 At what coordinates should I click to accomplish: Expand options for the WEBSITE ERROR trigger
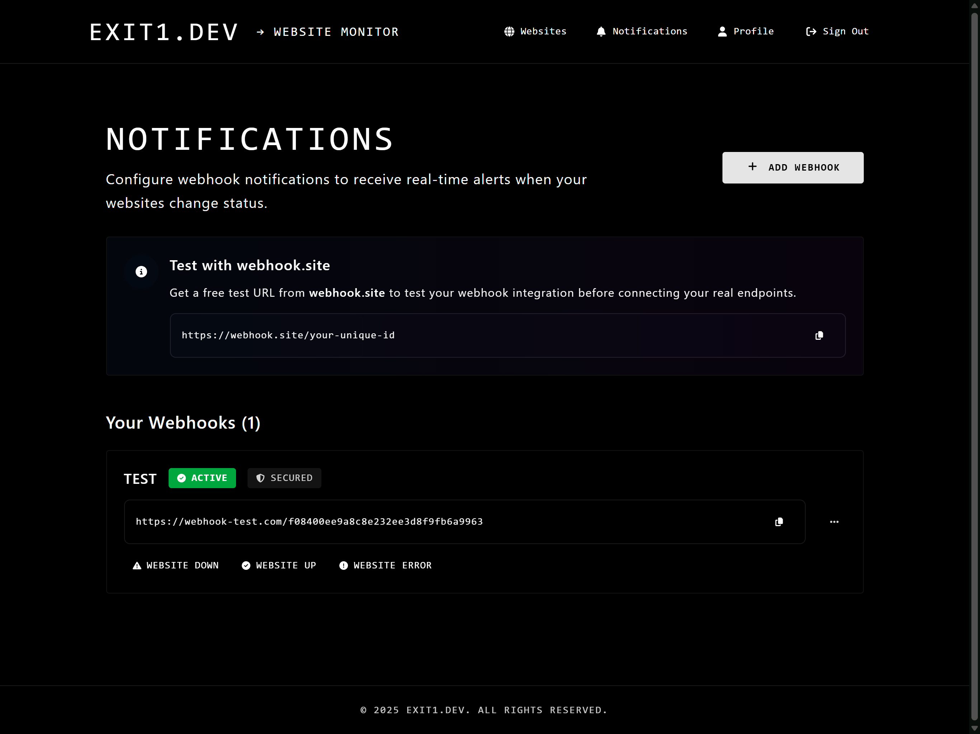pos(385,565)
